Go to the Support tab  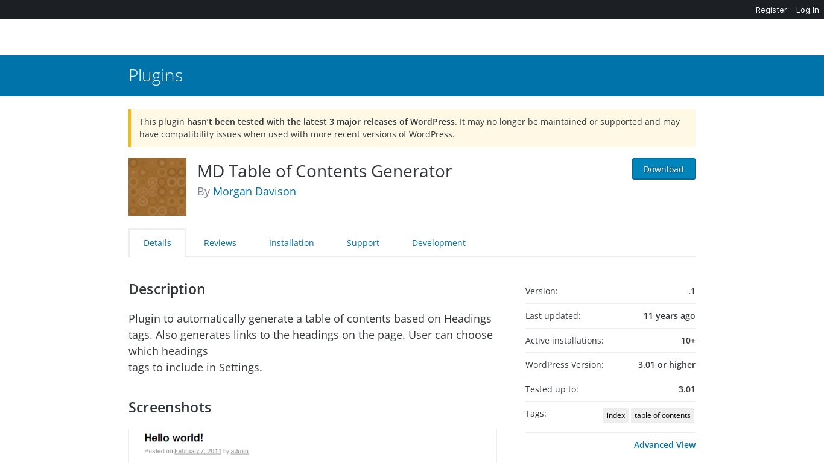363,243
